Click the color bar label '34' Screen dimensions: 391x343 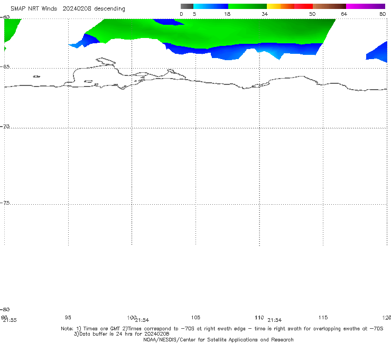point(265,14)
